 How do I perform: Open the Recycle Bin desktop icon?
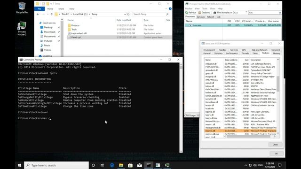point(22,8)
